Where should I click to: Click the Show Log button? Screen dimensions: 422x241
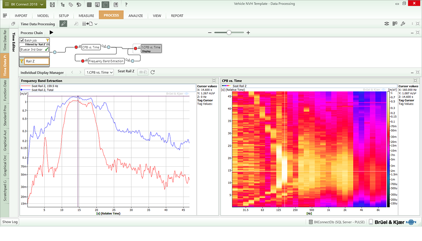(10, 222)
